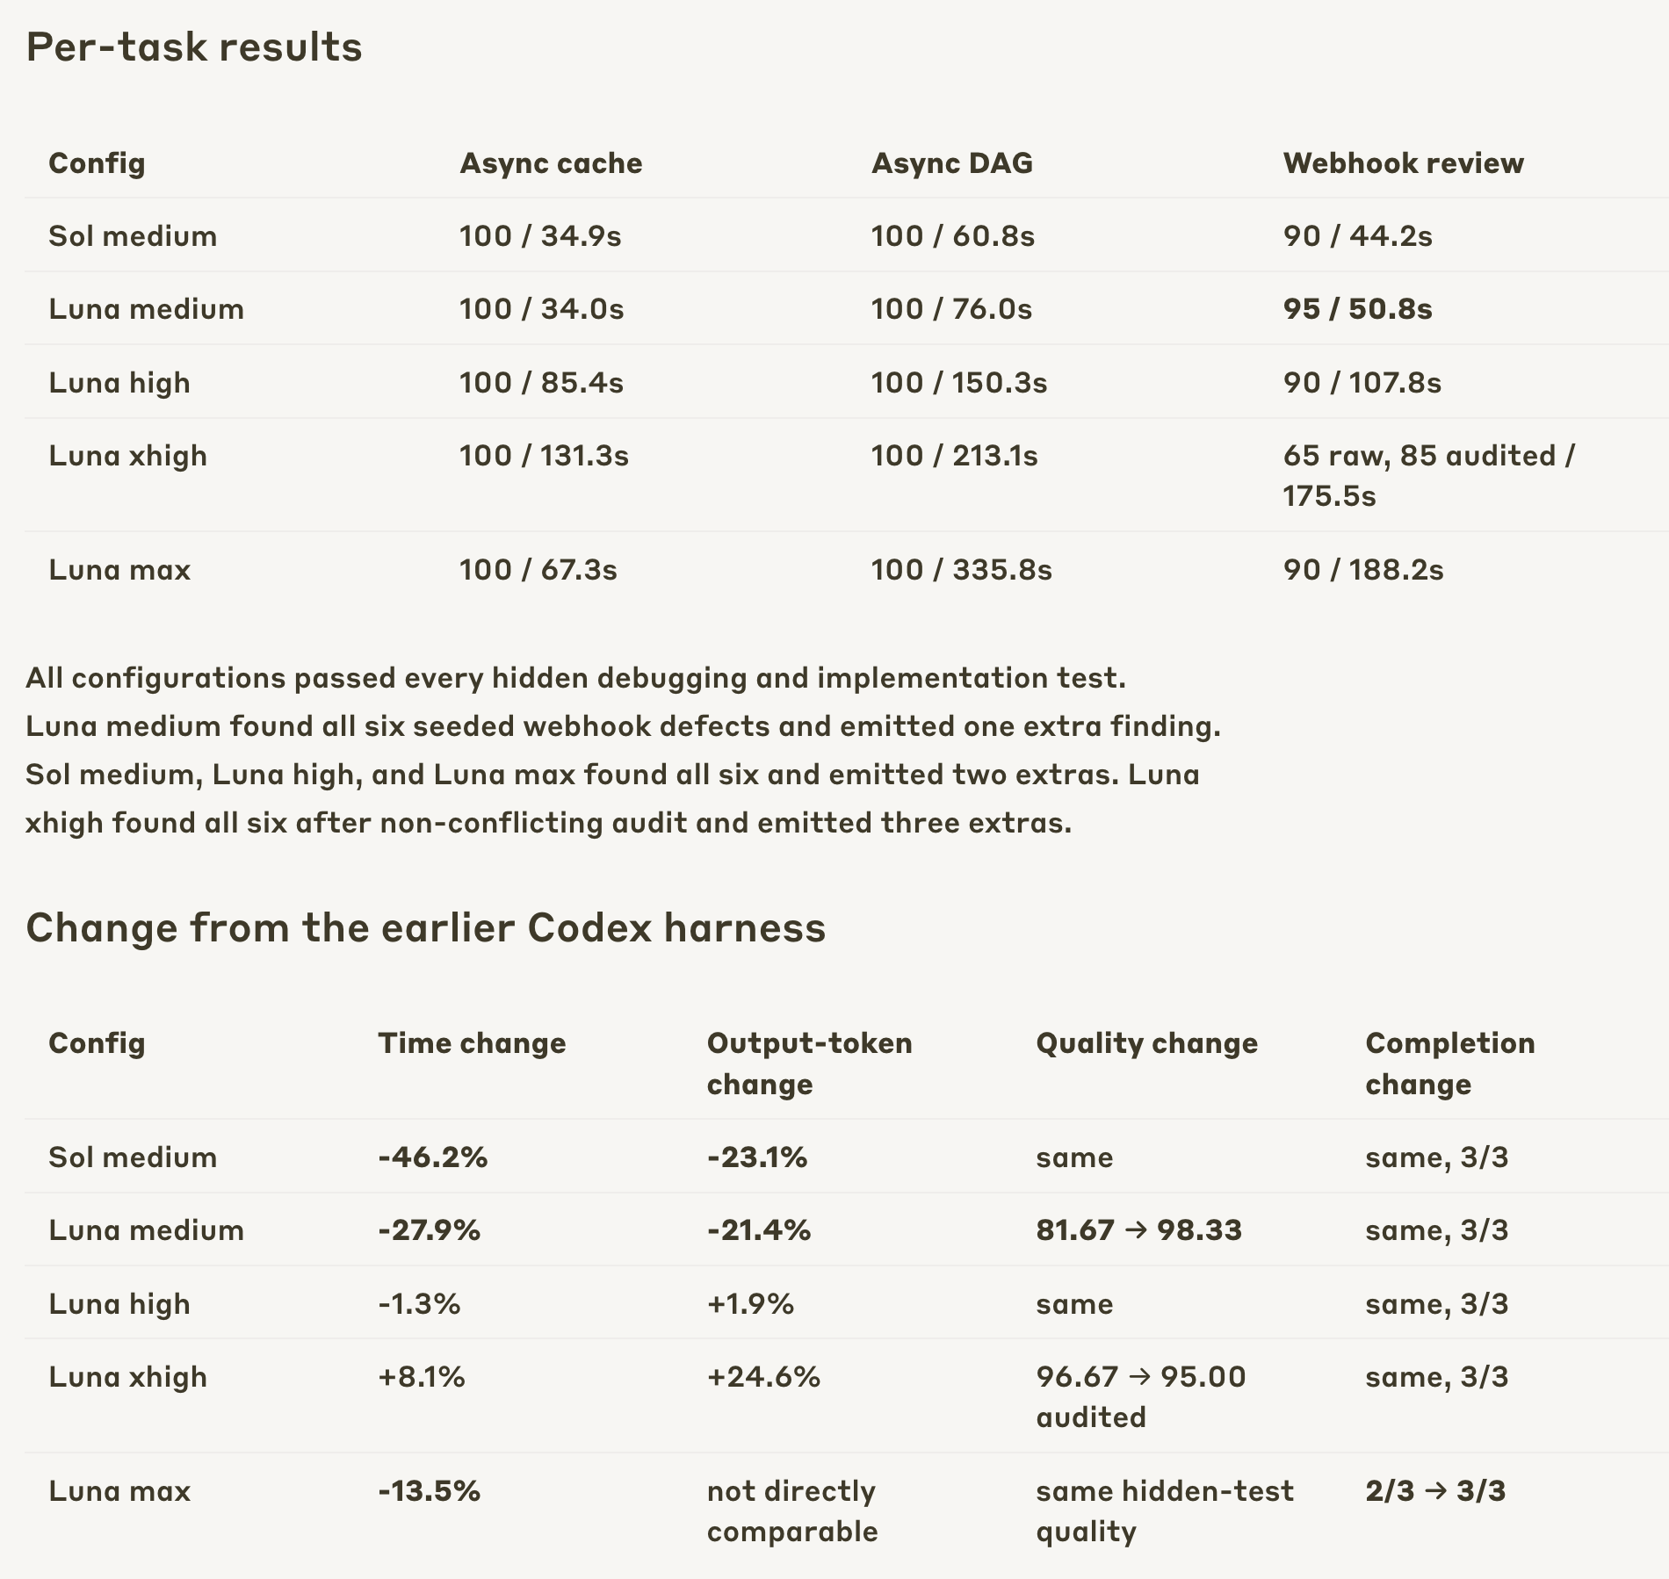Click the Completion change column header
Image resolution: width=1669 pixels, height=1579 pixels.
(1449, 1063)
